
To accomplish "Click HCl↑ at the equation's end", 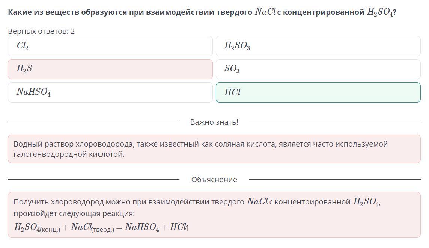I will point(179,227).
